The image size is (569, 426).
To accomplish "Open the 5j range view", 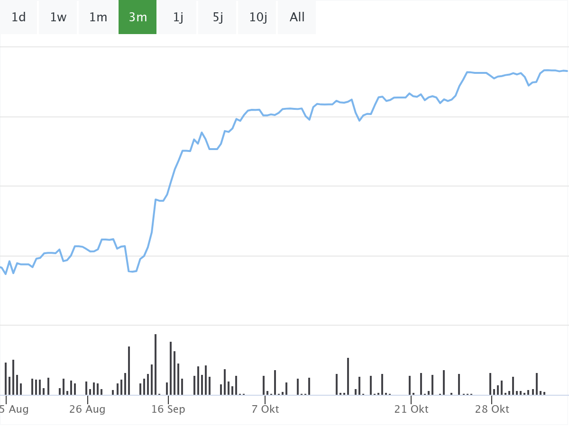I will click(218, 18).
